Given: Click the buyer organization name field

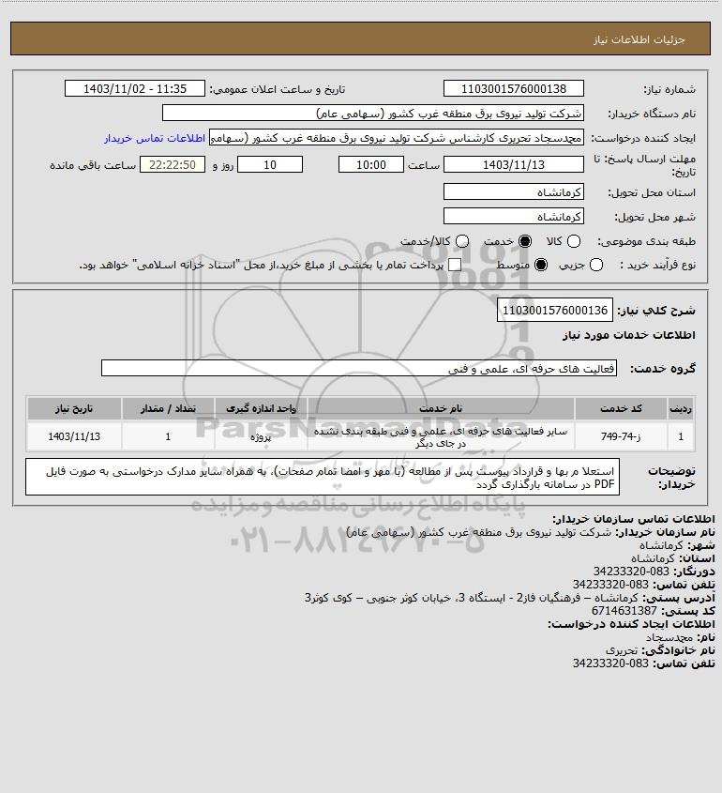Looking at the screenshot, I should 373,114.
